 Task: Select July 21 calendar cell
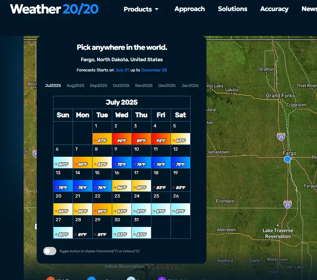pos(82,204)
